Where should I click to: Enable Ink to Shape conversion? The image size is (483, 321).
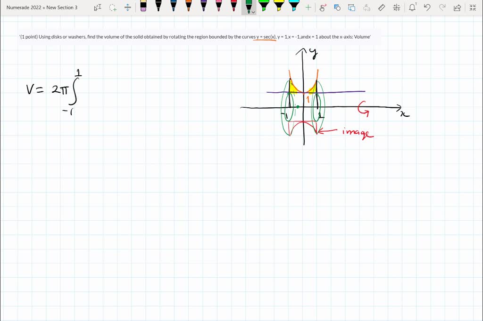click(x=337, y=7)
